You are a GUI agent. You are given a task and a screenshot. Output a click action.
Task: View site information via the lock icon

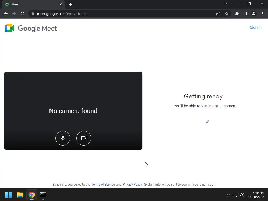pos(33,14)
